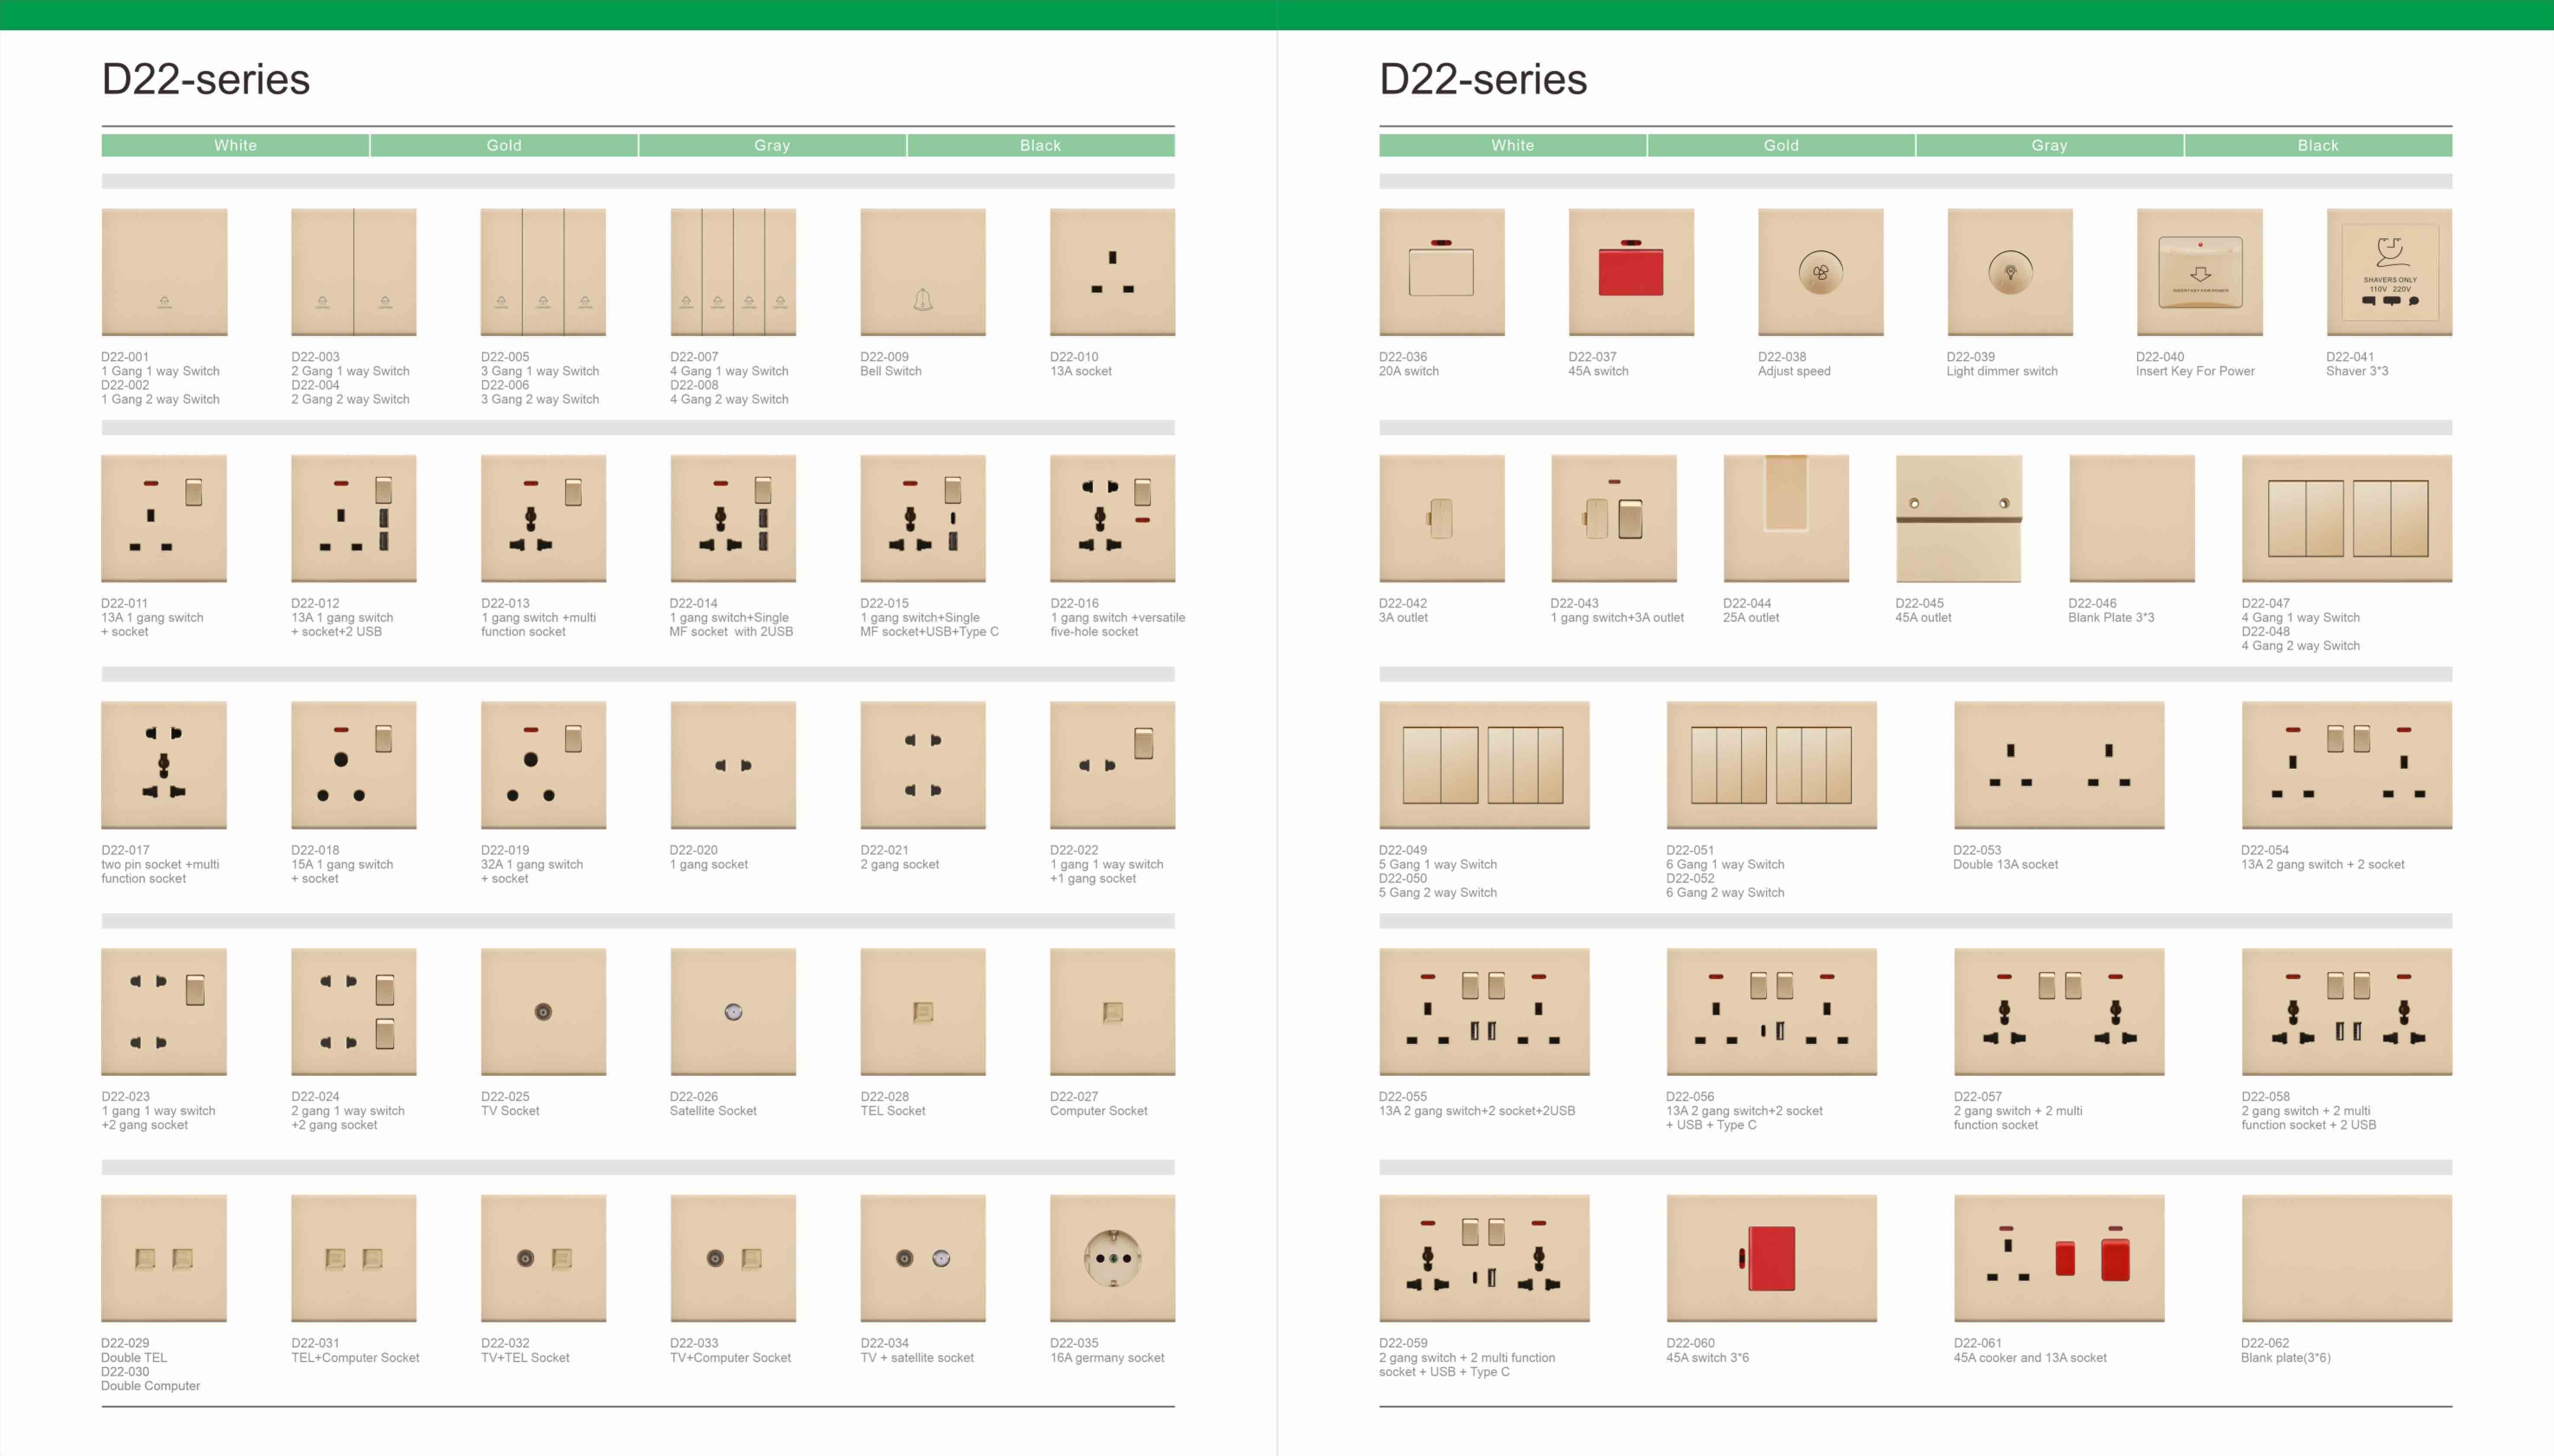The image size is (2554, 1456).
Task: Click the '1 gang switch+3A outlet' text
Action: coord(1617,617)
